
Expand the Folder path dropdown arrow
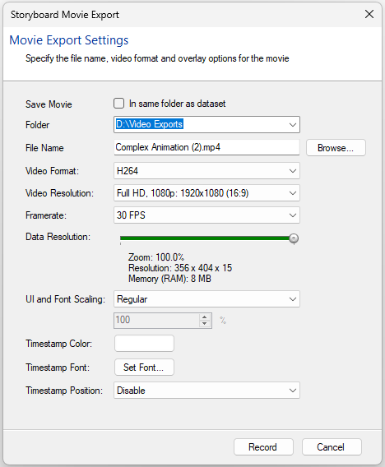click(293, 124)
